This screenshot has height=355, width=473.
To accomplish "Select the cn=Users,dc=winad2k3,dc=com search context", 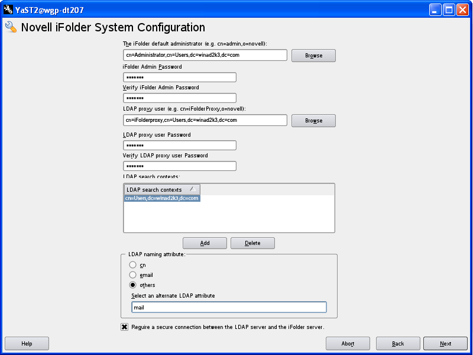I will [x=162, y=198].
